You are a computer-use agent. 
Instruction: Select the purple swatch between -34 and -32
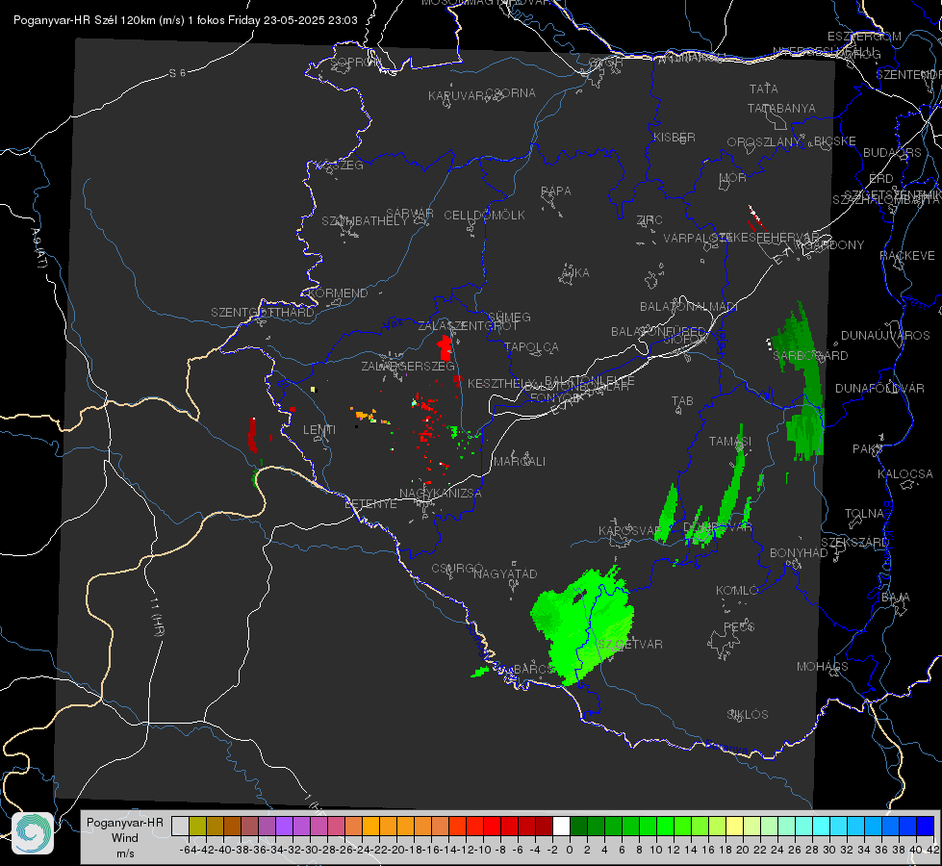click(x=284, y=826)
